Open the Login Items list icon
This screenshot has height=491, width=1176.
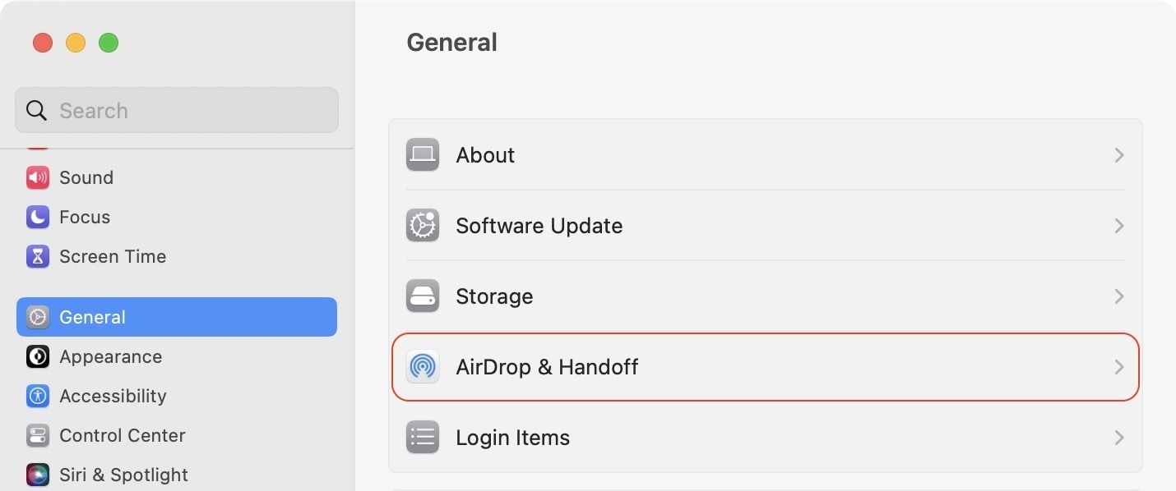point(422,438)
